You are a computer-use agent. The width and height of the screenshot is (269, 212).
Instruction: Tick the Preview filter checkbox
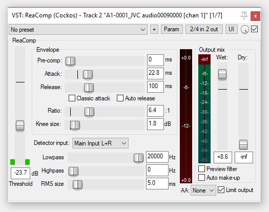tap(201, 169)
